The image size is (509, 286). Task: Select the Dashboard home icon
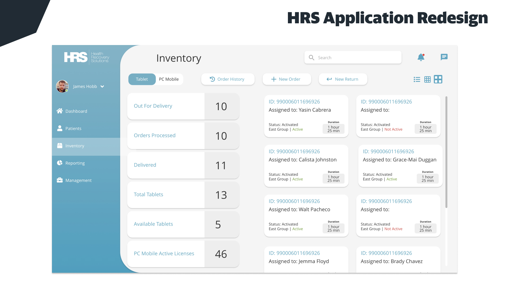tap(59, 111)
